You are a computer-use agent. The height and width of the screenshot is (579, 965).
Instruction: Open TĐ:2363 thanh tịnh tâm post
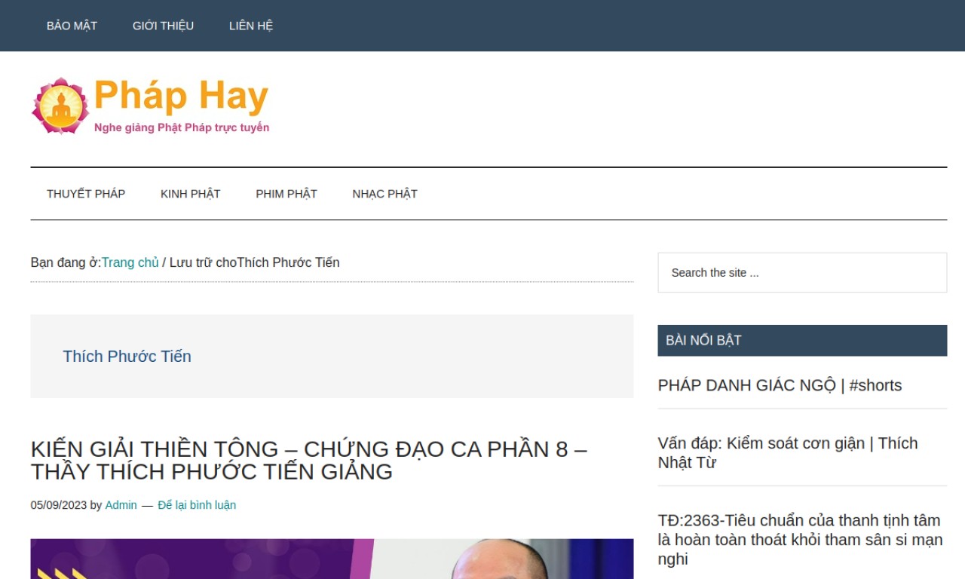point(800,540)
